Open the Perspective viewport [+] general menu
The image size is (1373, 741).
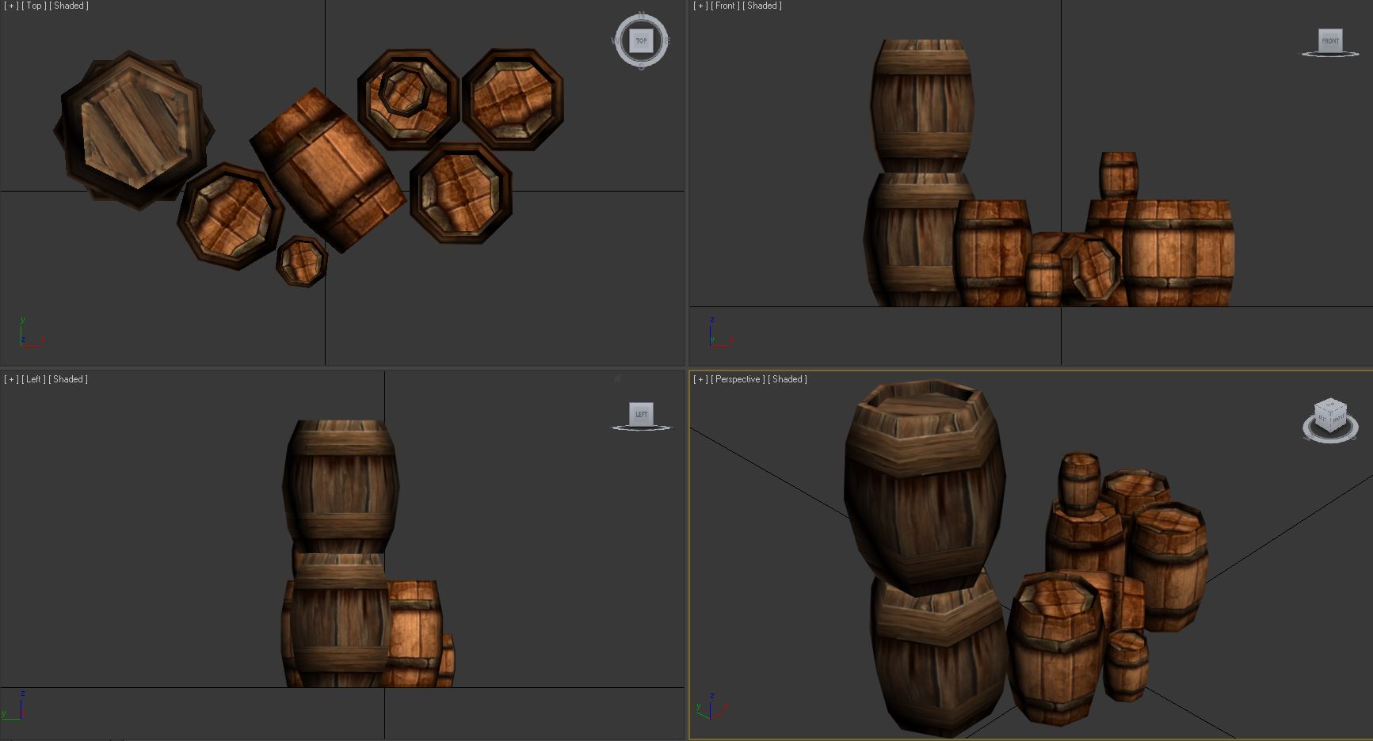[700, 380]
